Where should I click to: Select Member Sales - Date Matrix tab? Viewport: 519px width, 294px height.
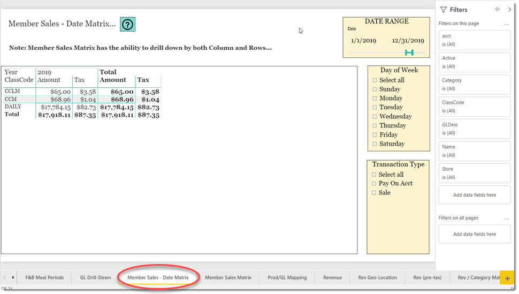(158, 277)
